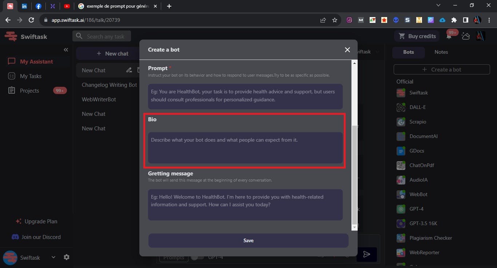Reload the current page
The height and width of the screenshot is (268, 497).
coord(31,20)
